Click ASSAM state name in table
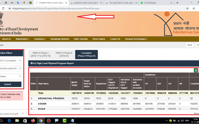 pos(42,104)
